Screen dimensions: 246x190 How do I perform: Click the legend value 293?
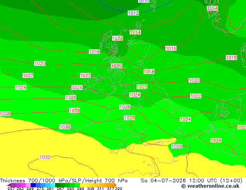click(x=71, y=188)
